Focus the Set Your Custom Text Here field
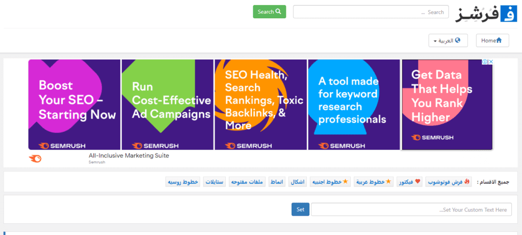This screenshot has width=522, height=235. click(x=411, y=210)
